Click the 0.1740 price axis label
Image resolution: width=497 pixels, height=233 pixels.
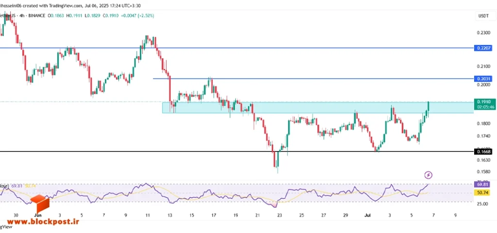[483, 136]
